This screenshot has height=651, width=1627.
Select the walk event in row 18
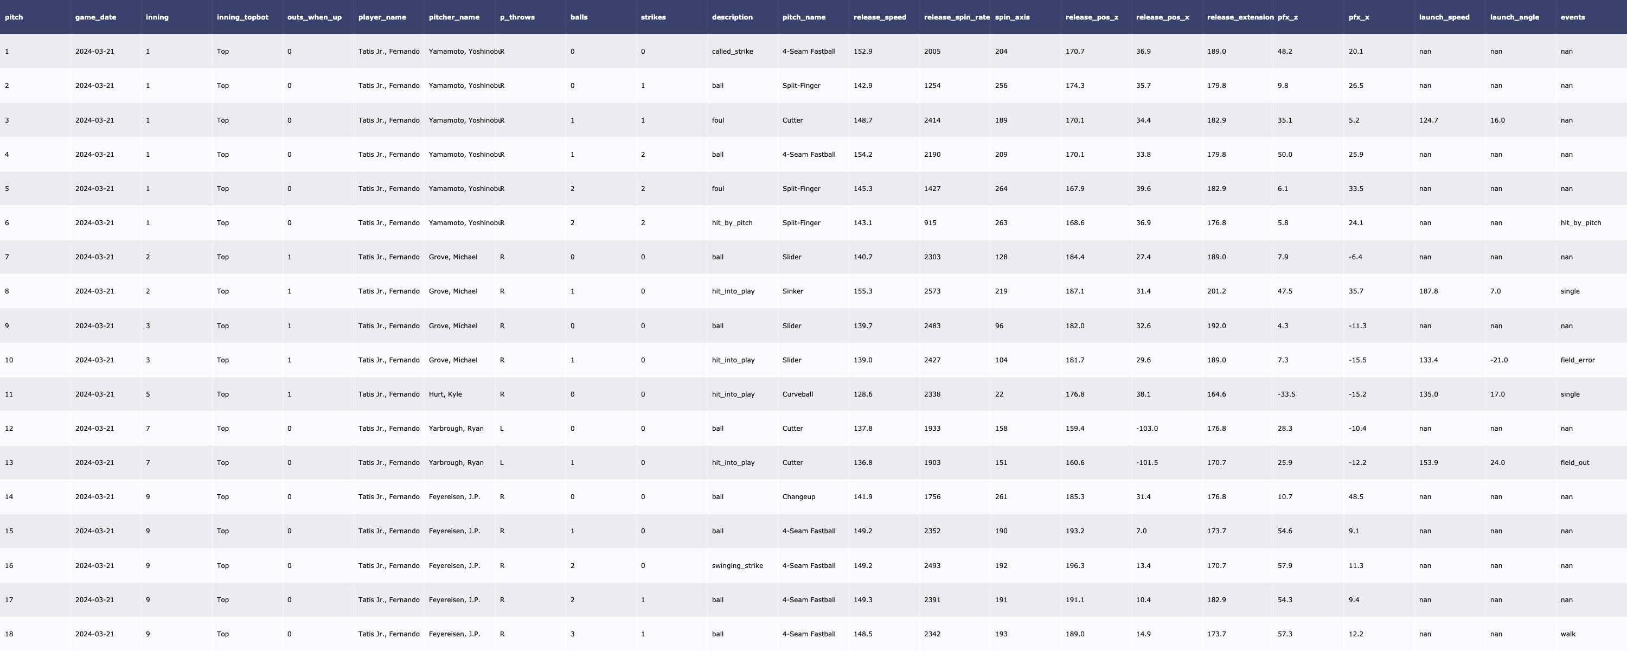pyautogui.click(x=1568, y=634)
